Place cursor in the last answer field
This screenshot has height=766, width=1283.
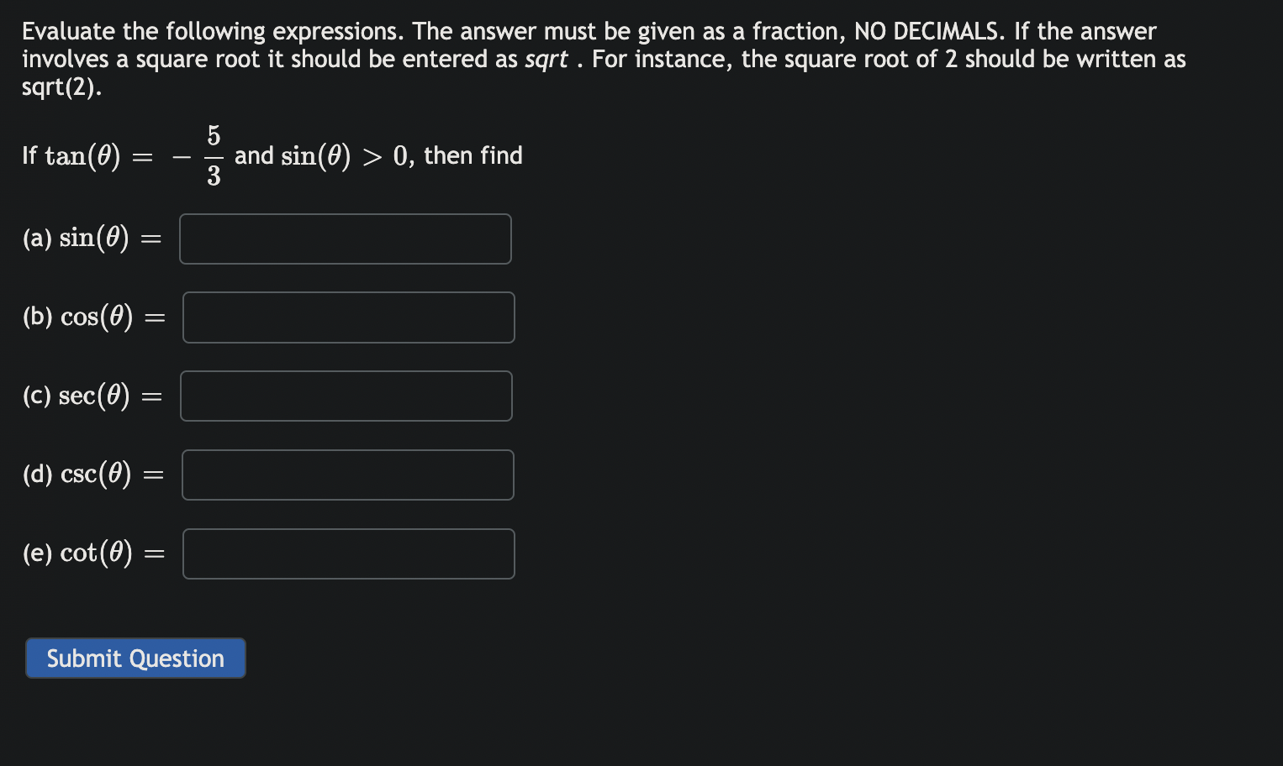[348, 554]
